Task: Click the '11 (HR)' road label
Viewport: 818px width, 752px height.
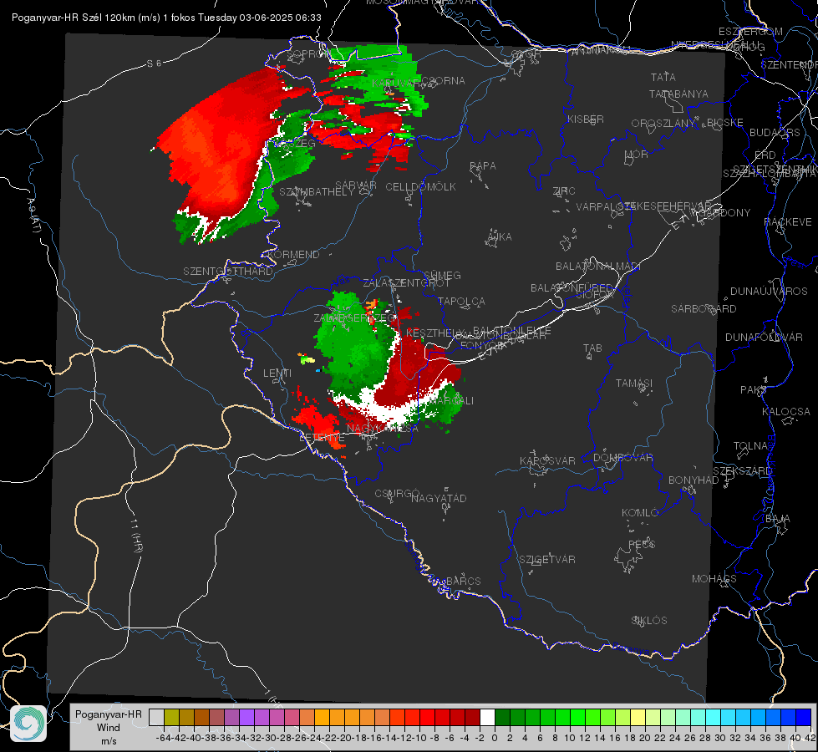Action: tap(137, 536)
